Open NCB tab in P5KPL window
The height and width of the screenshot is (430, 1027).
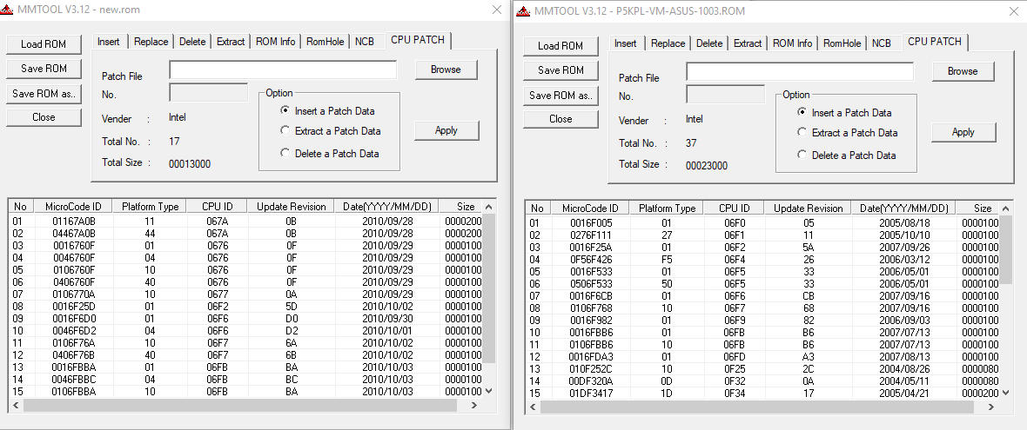tap(881, 43)
